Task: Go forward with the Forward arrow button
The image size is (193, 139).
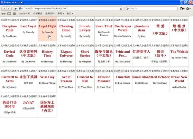Action: click(9, 9)
